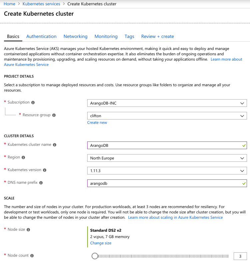
Task: Click the info icon beside Subscription
Action: click(33, 103)
